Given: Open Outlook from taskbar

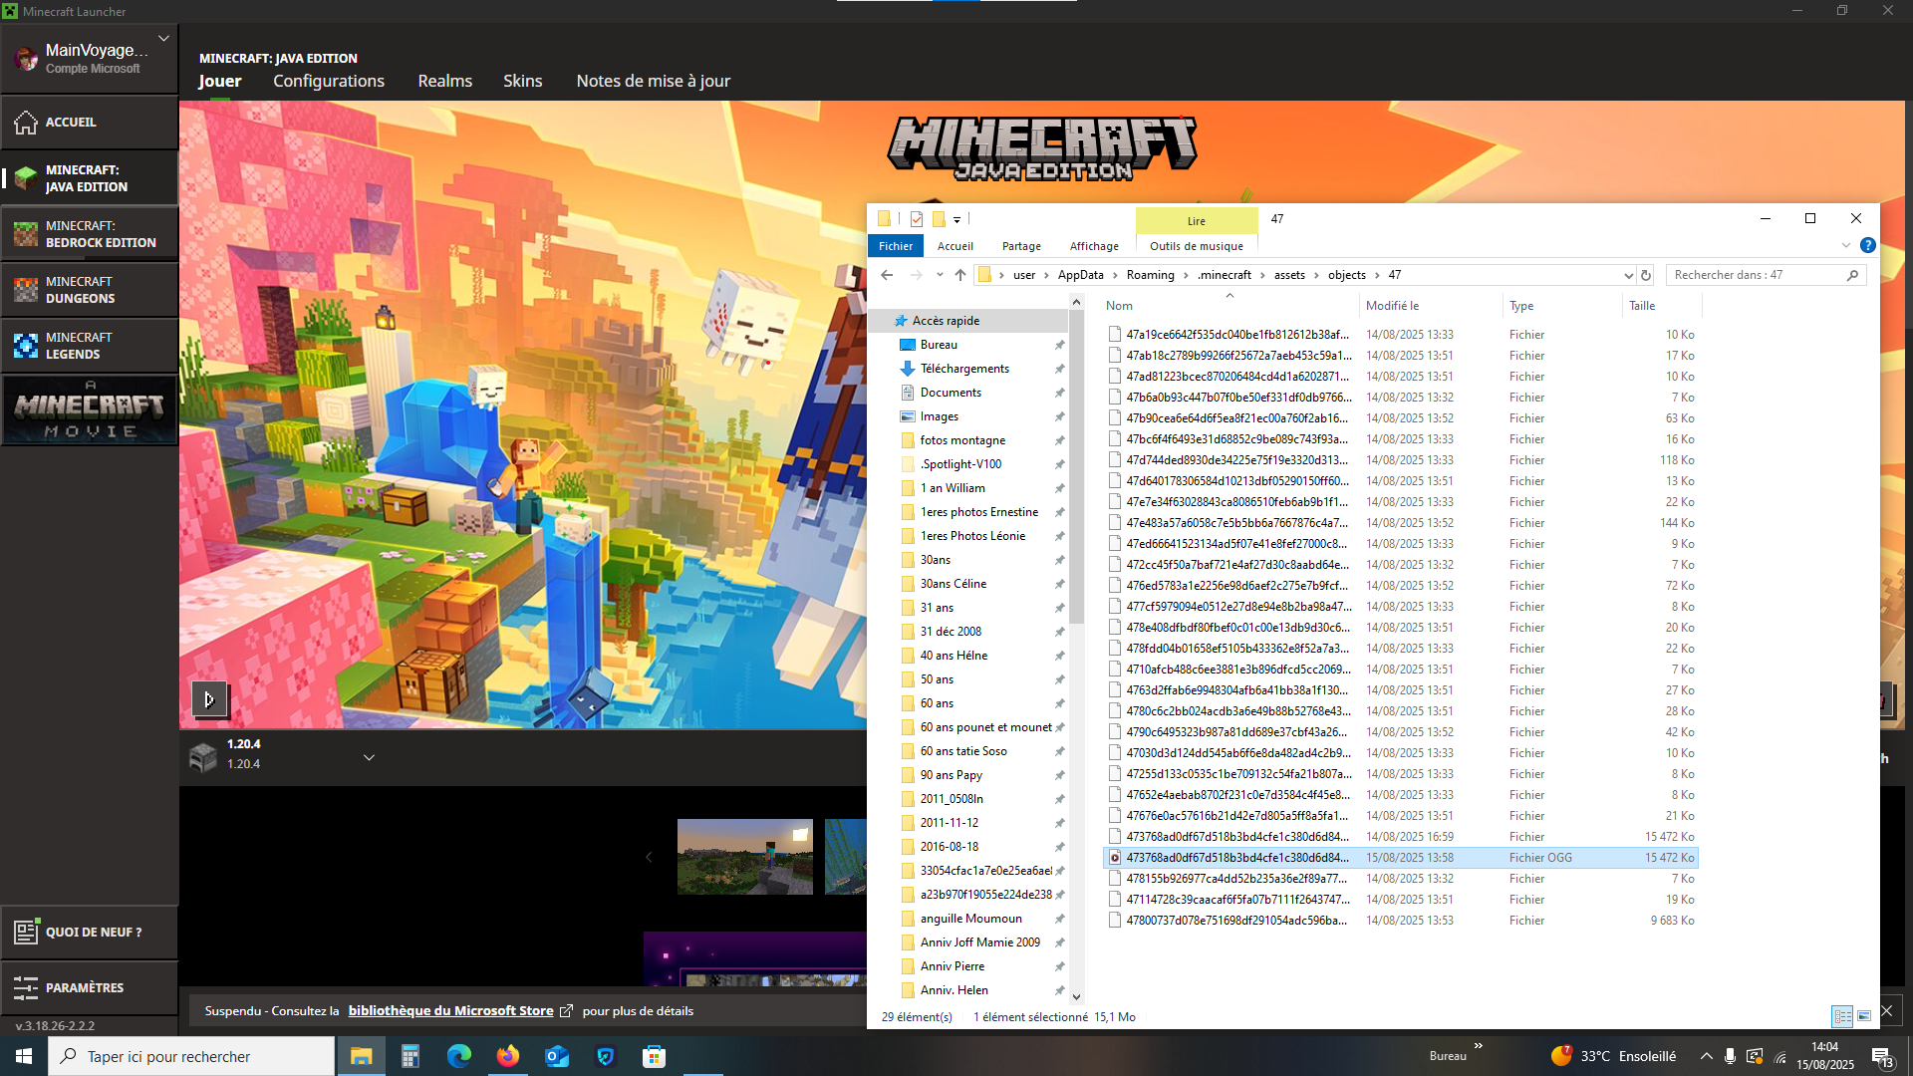Looking at the screenshot, I should [x=556, y=1056].
